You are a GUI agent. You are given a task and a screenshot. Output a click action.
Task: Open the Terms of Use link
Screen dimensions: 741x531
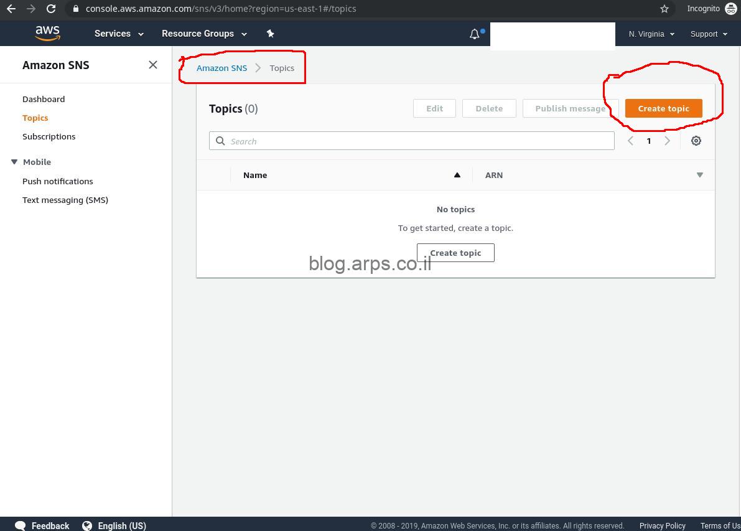[x=720, y=526]
